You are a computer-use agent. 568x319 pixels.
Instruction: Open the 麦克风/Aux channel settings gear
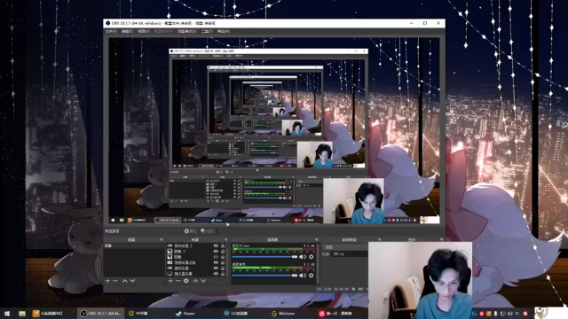coord(312,257)
